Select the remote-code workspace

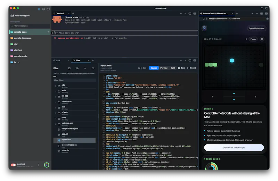(30, 32)
